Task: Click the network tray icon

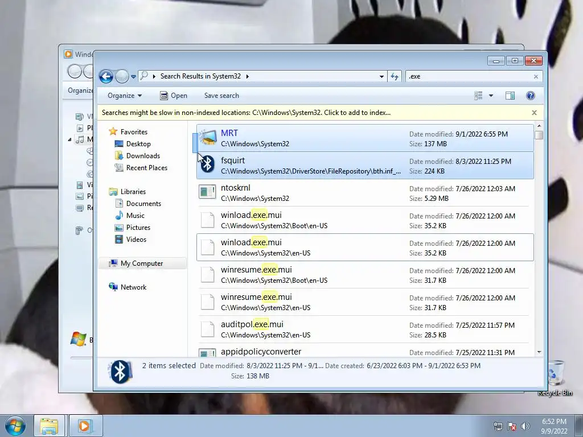Action: (x=498, y=426)
